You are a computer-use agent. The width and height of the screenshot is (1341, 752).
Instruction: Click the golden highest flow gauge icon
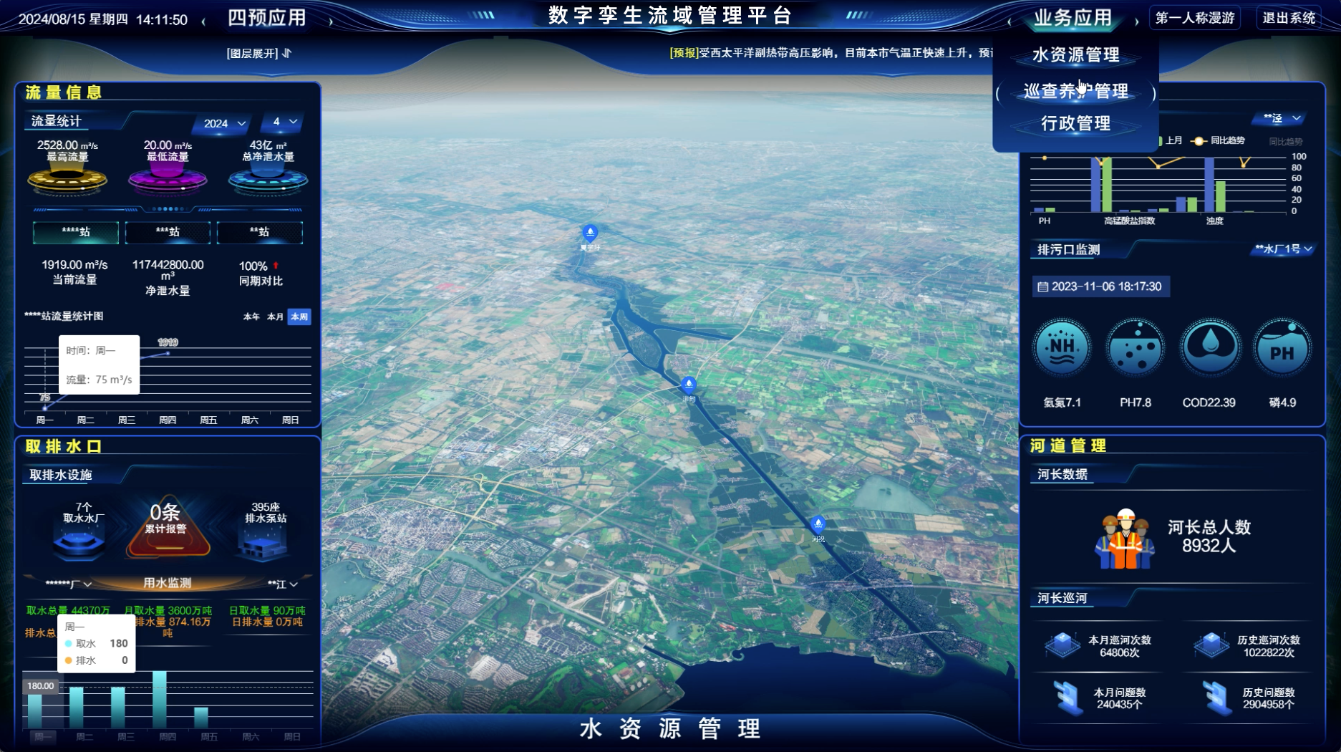[67, 179]
